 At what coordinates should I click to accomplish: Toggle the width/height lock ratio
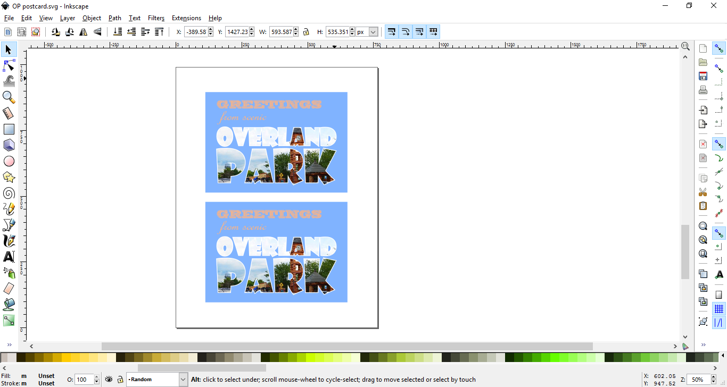(x=306, y=31)
